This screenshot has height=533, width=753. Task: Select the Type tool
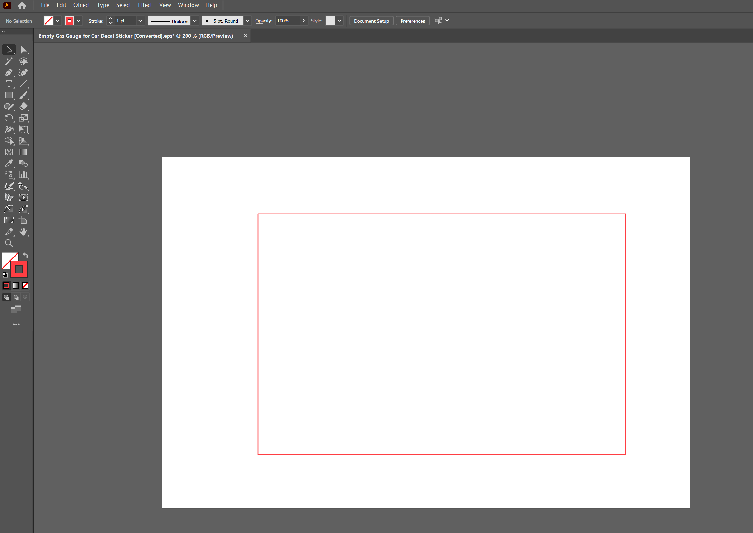(x=9, y=84)
